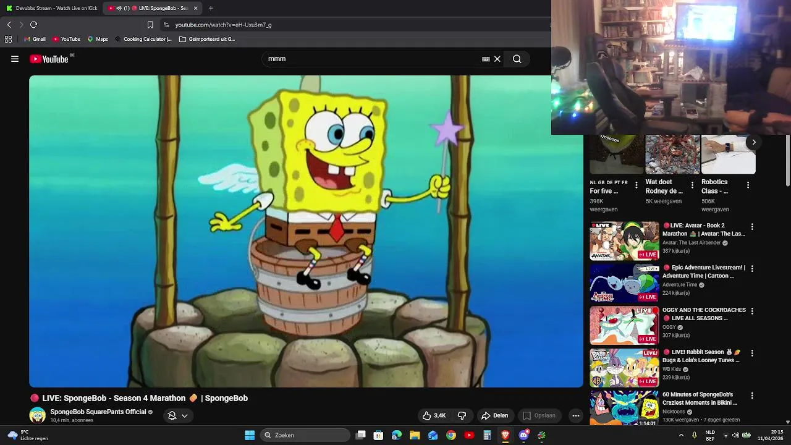Dislike the SpongeBob live video
Viewport: 791px width, 445px height.
[462, 415]
